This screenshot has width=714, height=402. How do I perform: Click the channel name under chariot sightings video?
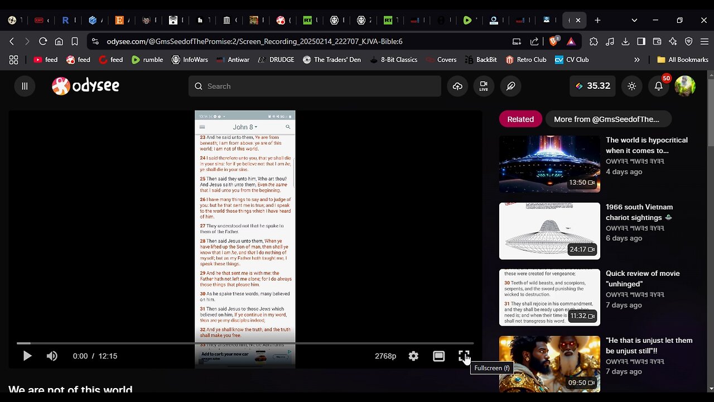[x=635, y=228]
